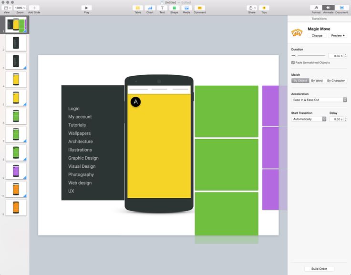This screenshot has height=275, width=351.
Task: Open the Acceleration dropdown
Action: pos(319,100)
